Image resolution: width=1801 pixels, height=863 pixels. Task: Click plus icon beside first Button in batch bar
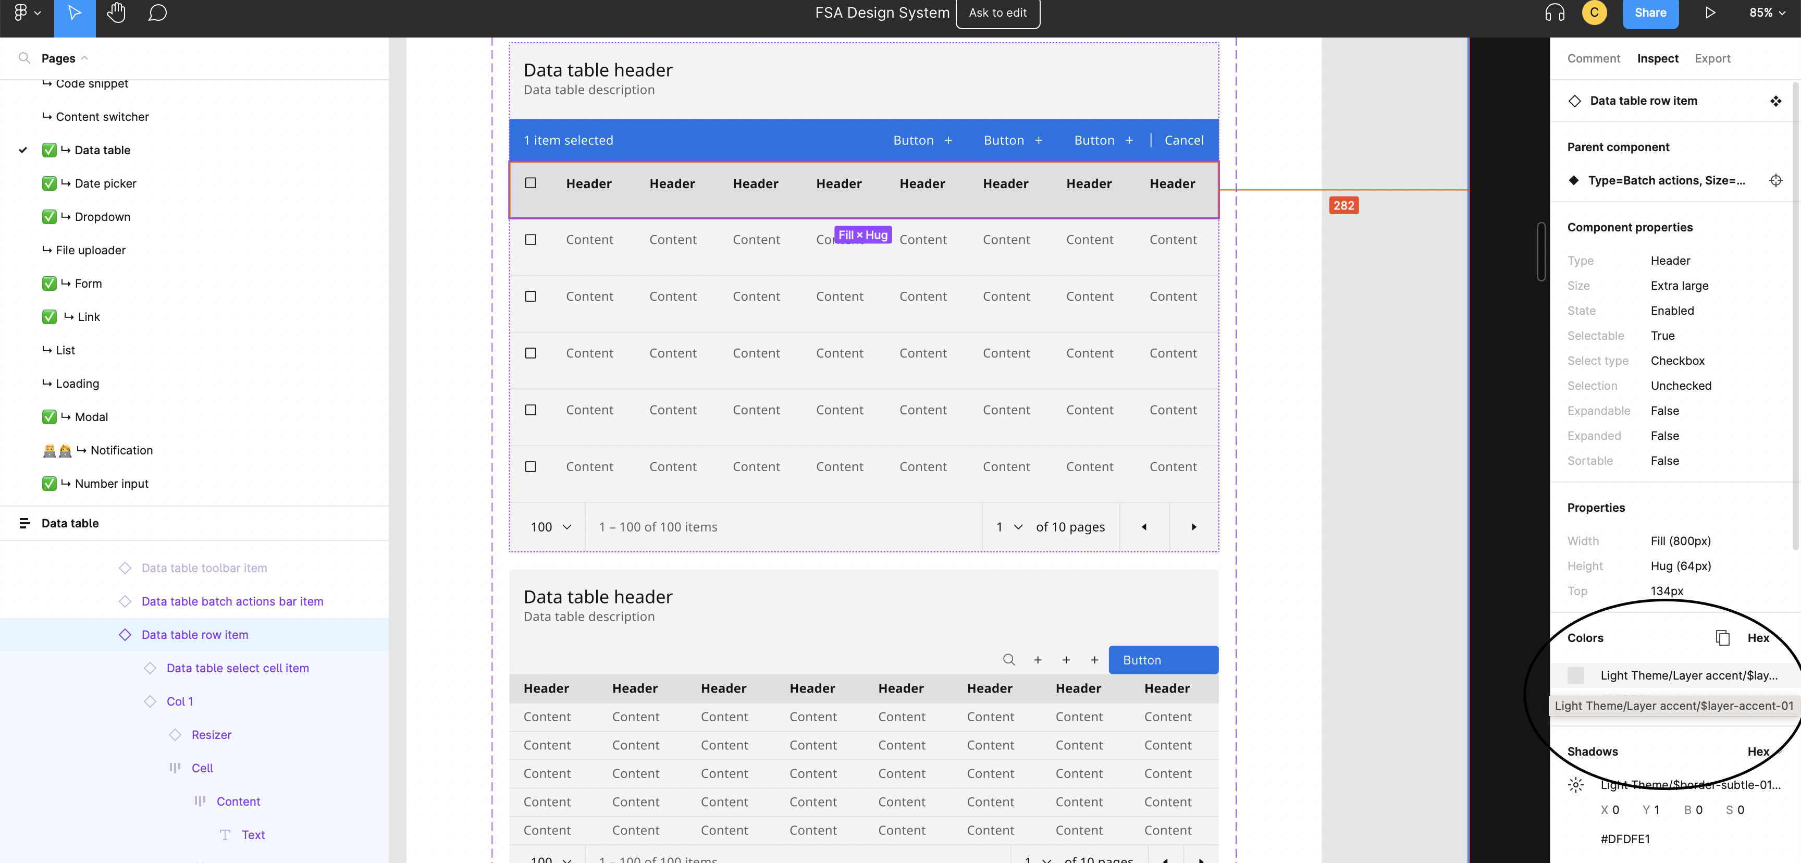(x=948, y=141)
